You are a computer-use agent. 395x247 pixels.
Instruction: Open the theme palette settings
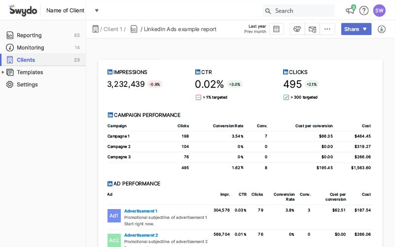click(297, 29)
